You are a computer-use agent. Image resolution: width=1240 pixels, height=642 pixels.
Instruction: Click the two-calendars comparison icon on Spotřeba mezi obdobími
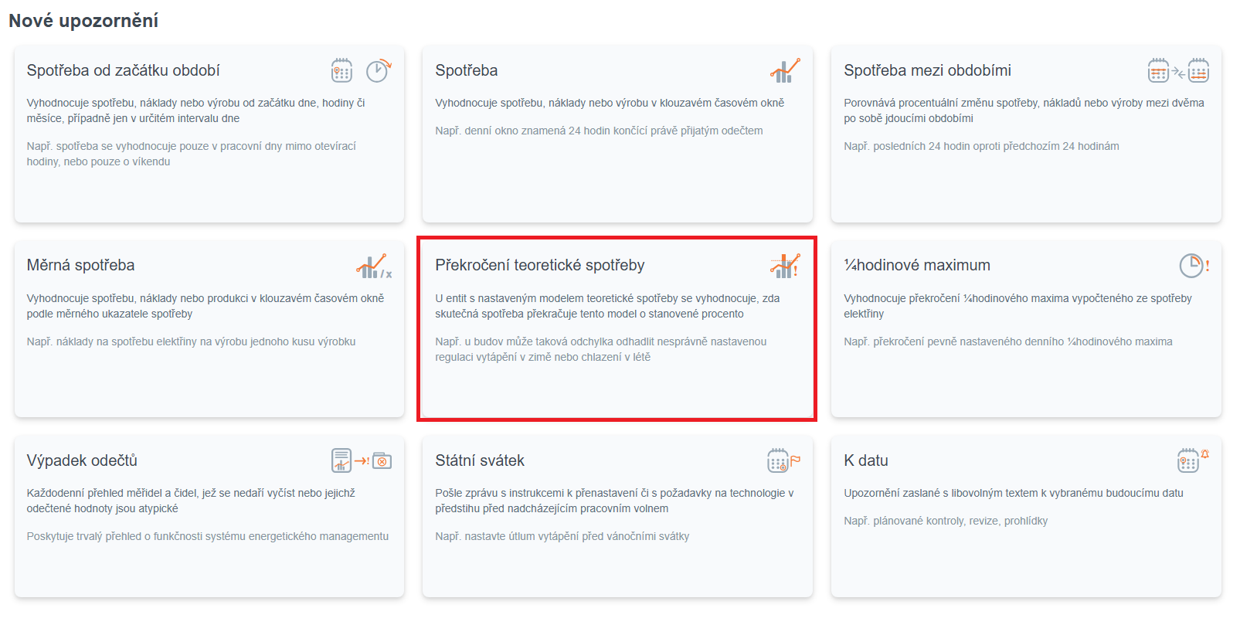tap(1178, 71)
